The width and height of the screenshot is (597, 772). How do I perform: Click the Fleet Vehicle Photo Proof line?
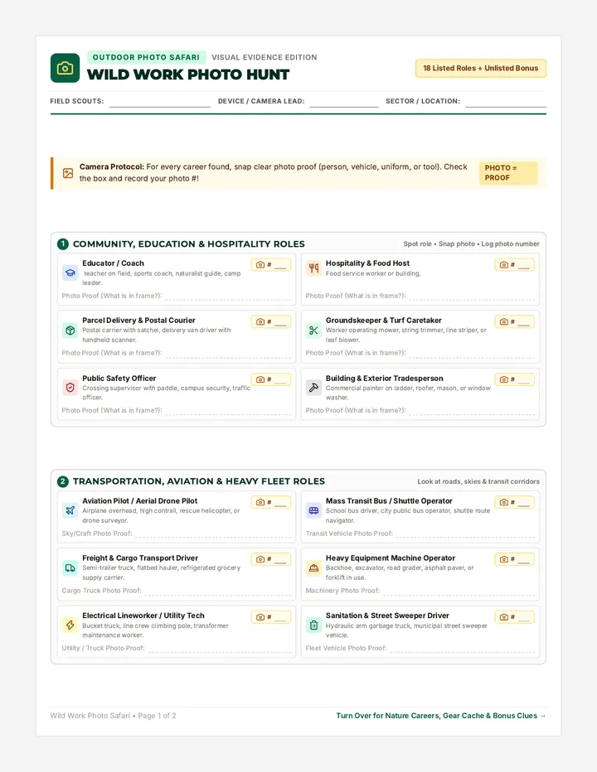463,649
